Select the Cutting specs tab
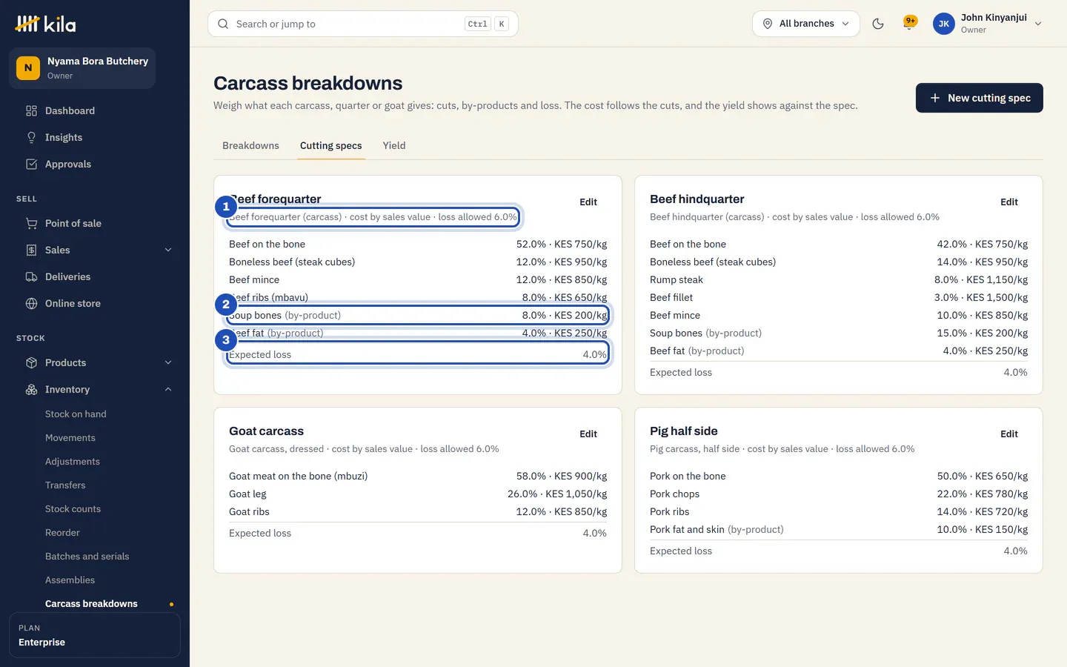1067x667 pixels. coord(331,145)
